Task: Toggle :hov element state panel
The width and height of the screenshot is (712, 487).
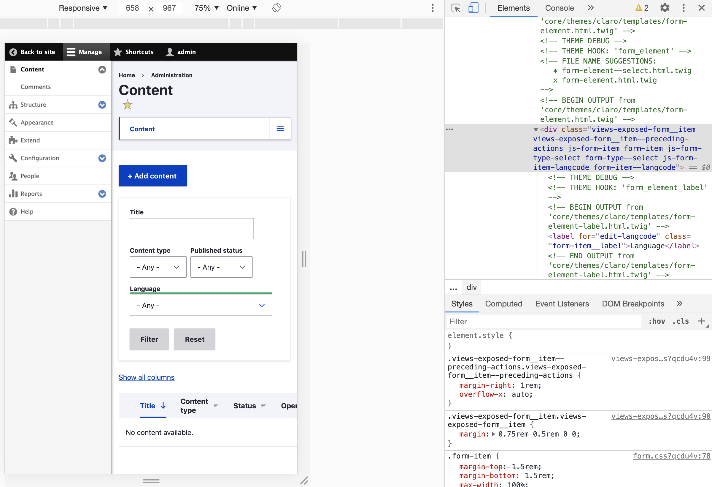Action: point(657,321)
